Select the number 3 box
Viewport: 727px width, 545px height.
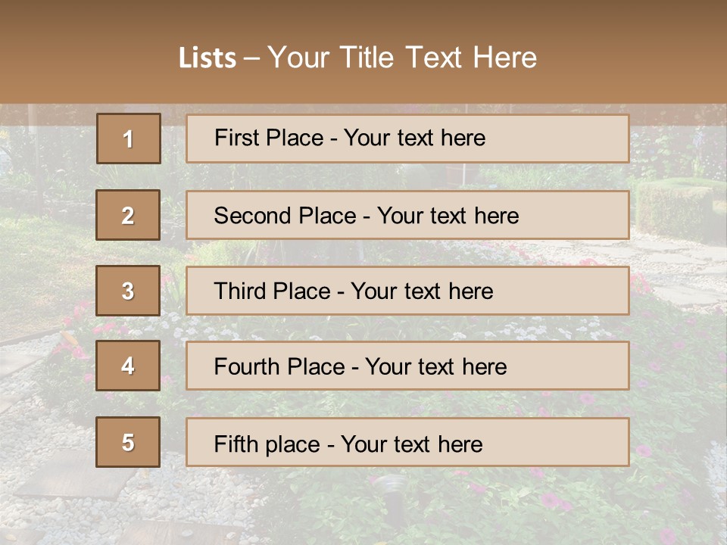128,291
